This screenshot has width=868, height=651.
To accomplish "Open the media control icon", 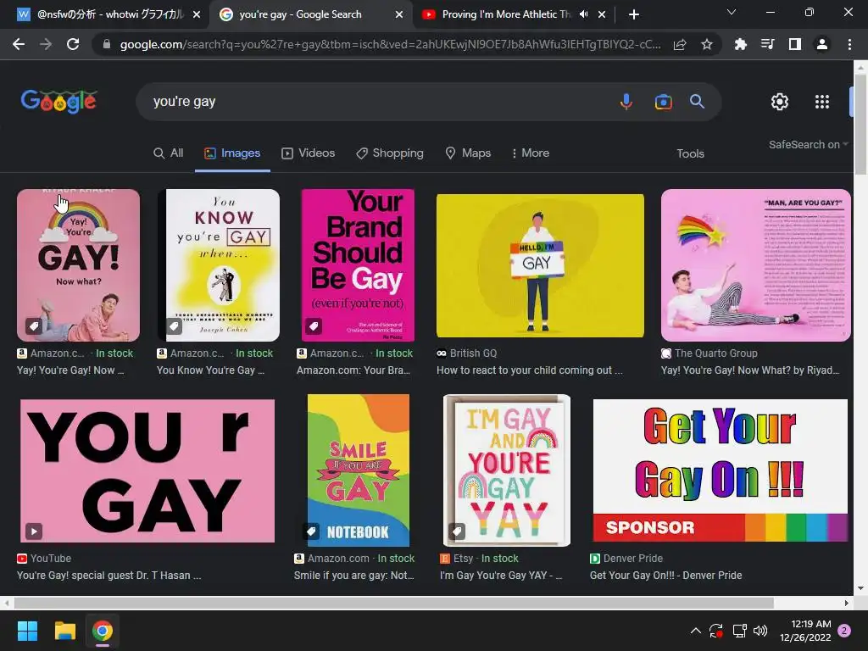I will (x=768, y=44).
